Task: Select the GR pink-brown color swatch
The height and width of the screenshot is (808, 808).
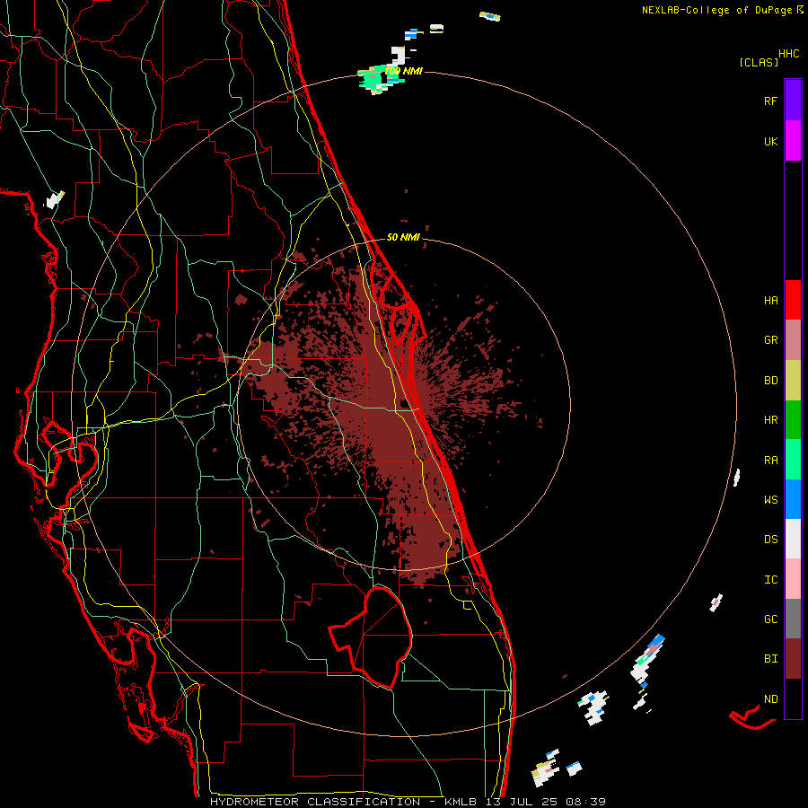Action: pyautogui.click(x=793, y=339)
